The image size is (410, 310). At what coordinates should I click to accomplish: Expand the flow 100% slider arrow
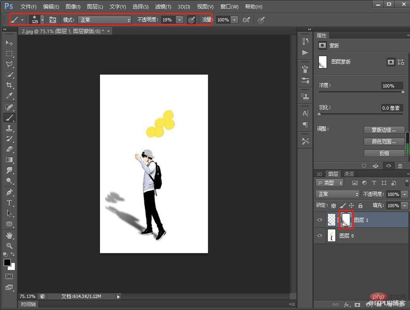(x=234, y=20)
